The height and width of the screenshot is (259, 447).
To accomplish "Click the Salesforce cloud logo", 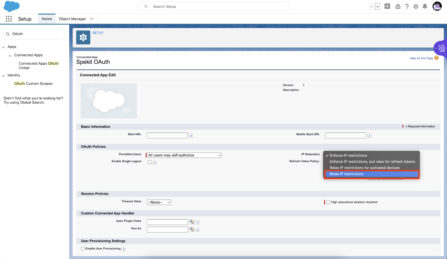I will click(x=11, y=6).
